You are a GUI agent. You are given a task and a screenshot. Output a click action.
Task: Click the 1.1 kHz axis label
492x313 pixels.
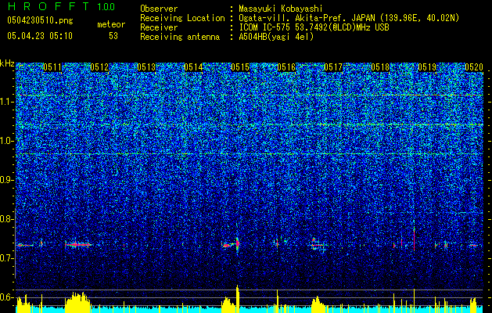pos(7,102)
